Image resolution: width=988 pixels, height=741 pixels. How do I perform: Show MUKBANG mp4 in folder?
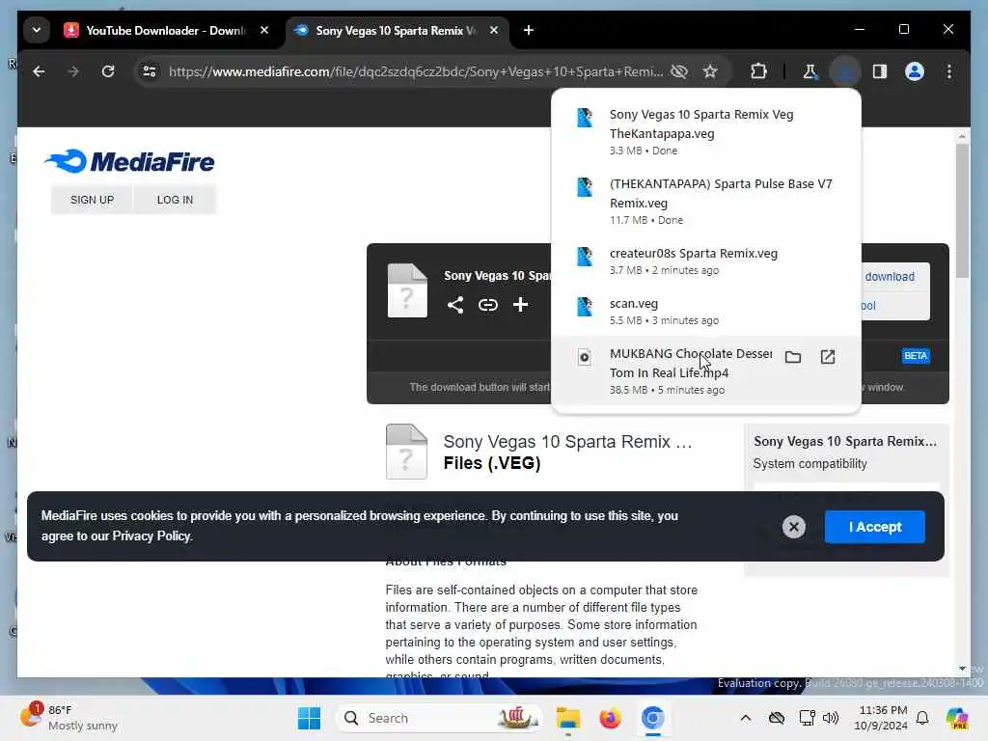coord(793,357)
